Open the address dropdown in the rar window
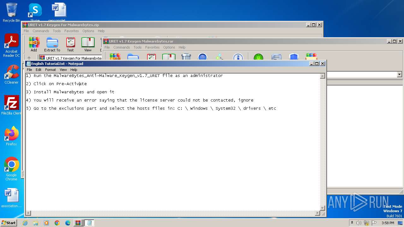 (x=399, y=74)
